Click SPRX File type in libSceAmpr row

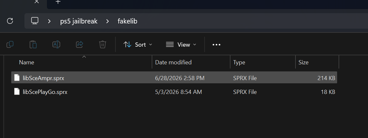pos(245,78)
